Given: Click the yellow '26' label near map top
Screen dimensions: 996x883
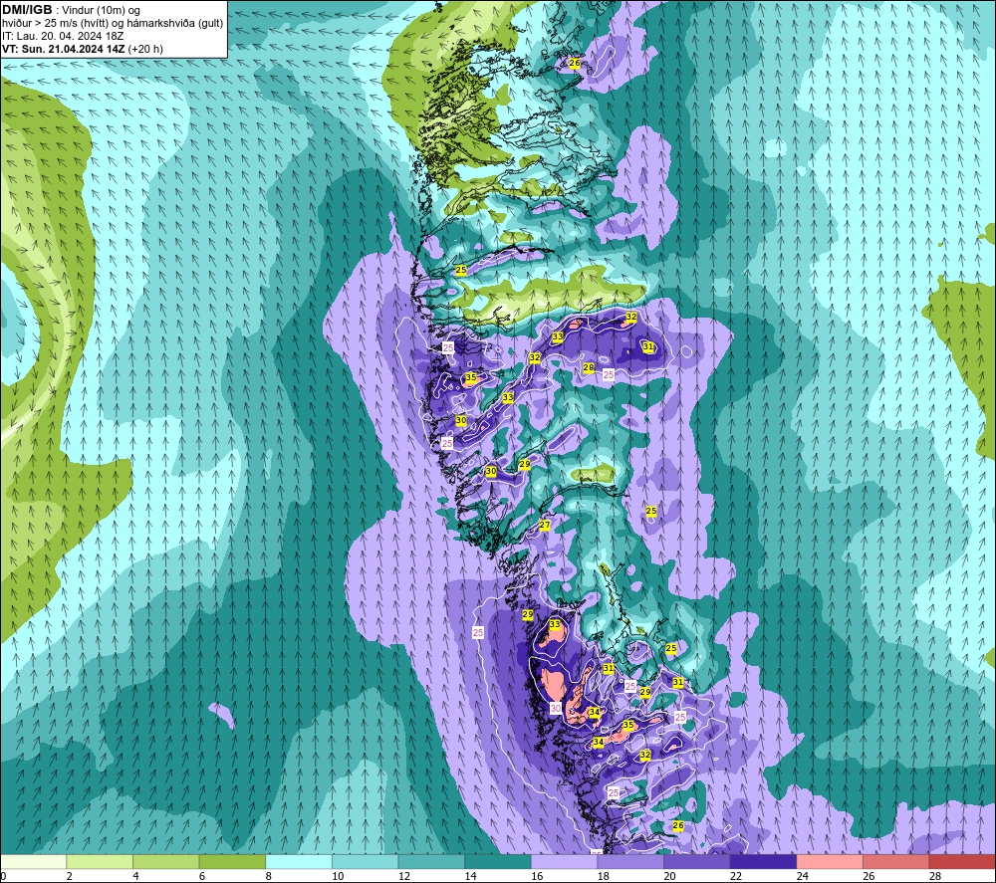Looking at the screenshot, I should click(x=575, y=64).
